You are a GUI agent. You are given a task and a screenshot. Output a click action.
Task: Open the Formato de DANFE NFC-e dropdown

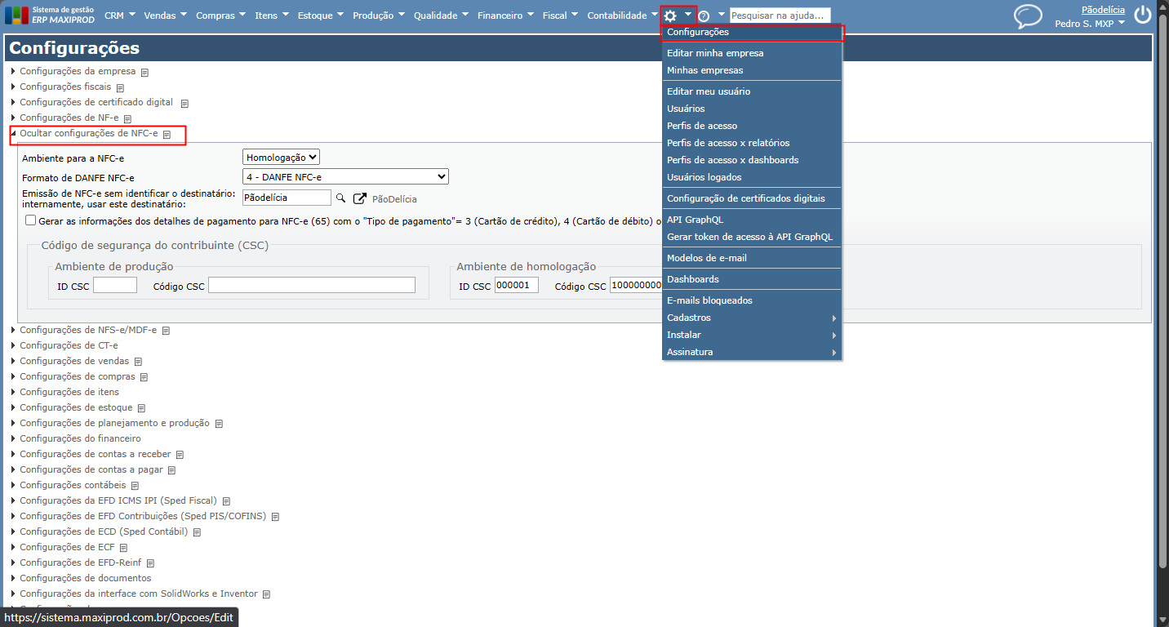pyautogui.click(x=345, y=176)
